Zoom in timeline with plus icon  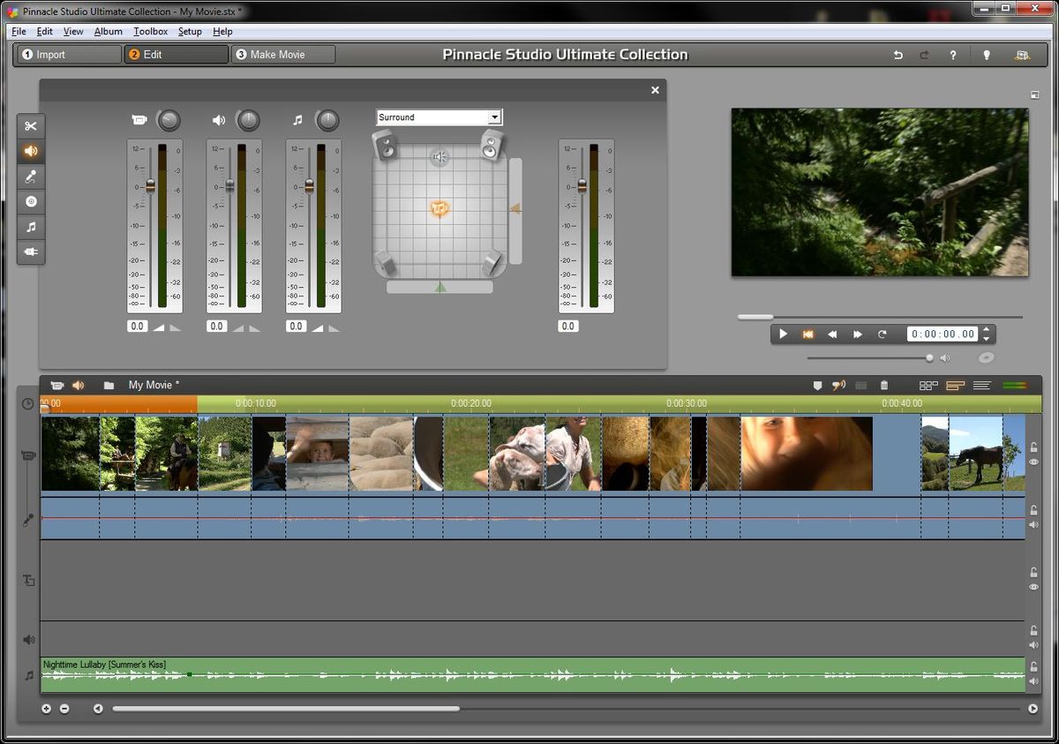coord(47,709)
